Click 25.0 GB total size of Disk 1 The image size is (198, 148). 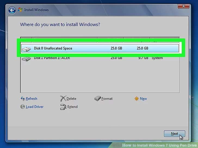coord(116,58)
